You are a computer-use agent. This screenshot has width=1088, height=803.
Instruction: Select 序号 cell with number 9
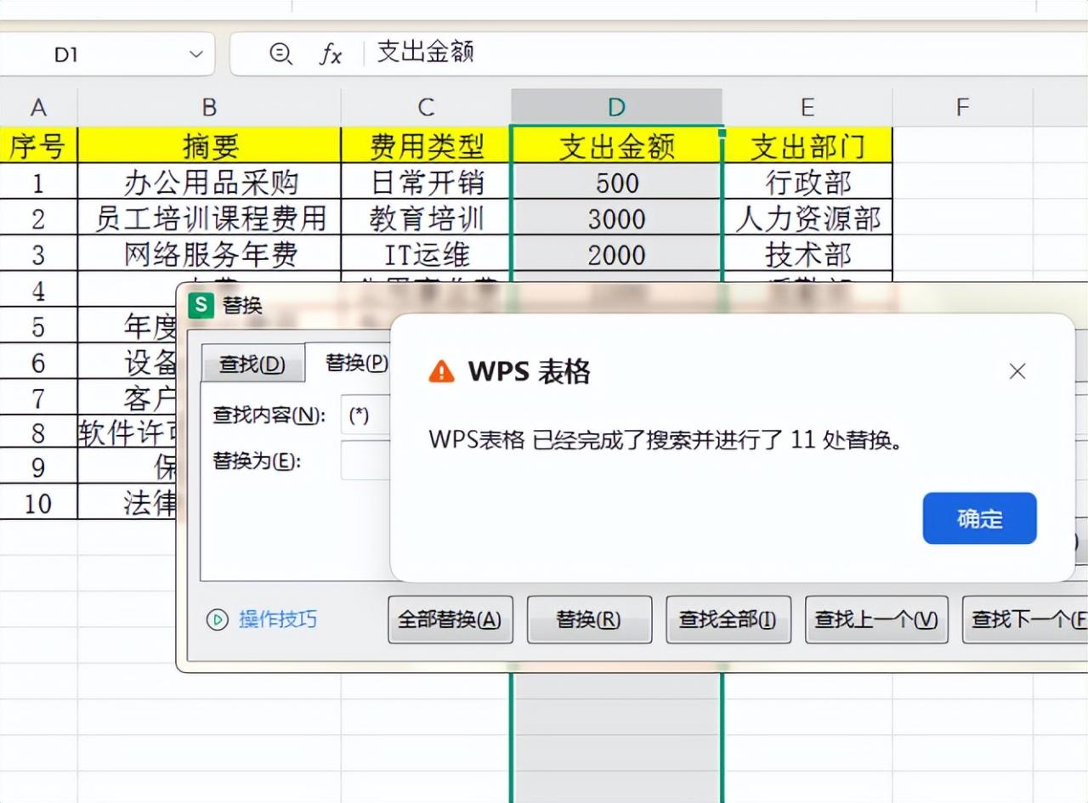38,467
